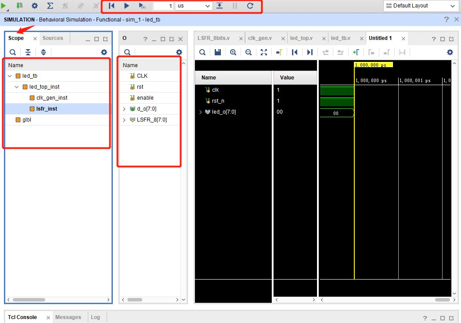Expand led_o[7:0] in the waveform names
461x323 pixels.
point(201,112)
